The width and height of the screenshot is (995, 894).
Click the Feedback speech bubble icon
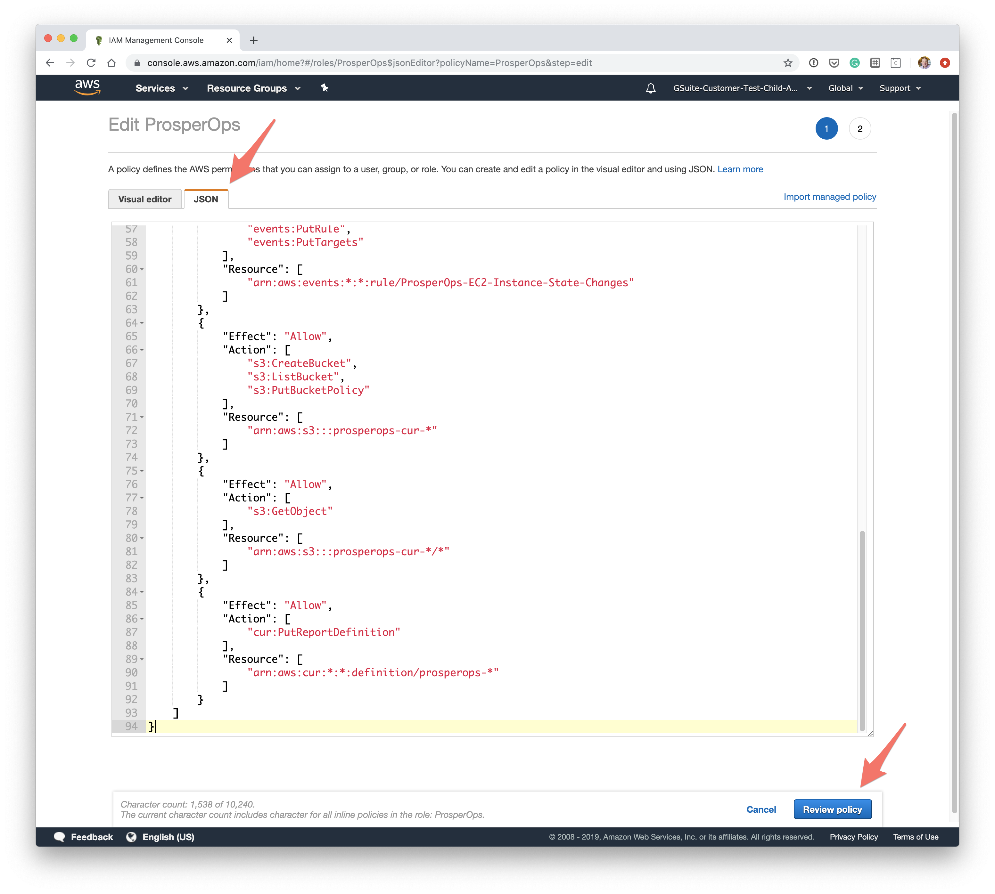click(x=60, y=837)
